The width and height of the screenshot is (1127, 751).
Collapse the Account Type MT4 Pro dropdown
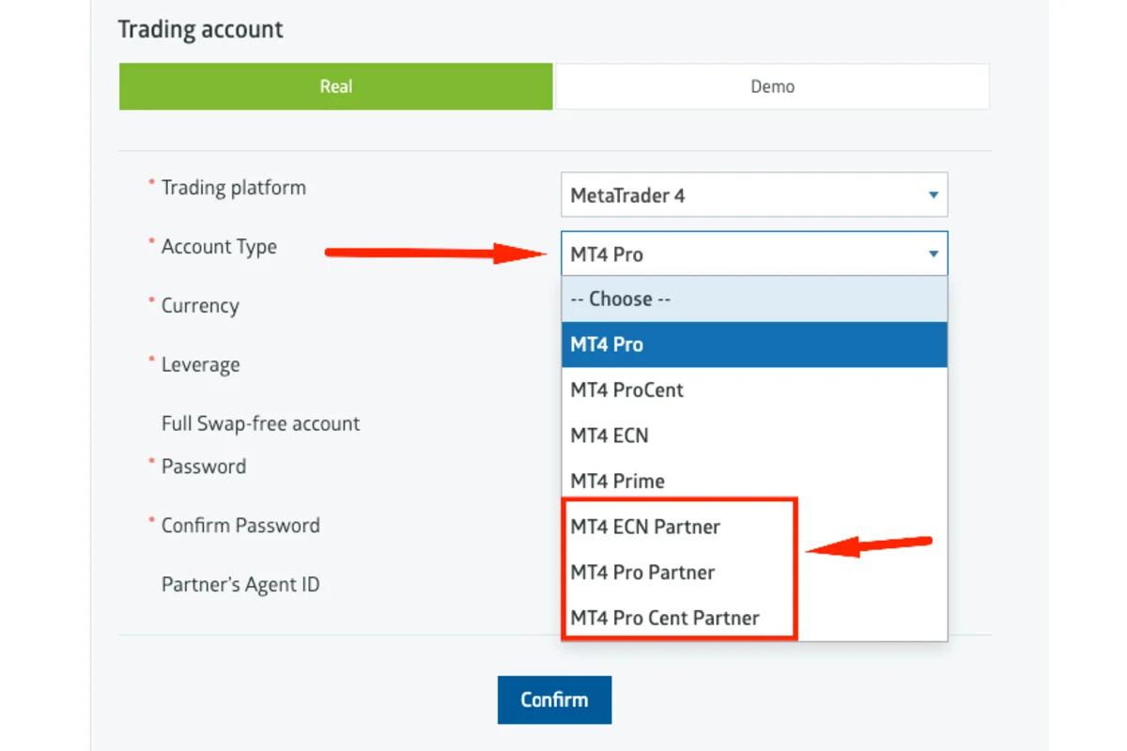754,253
